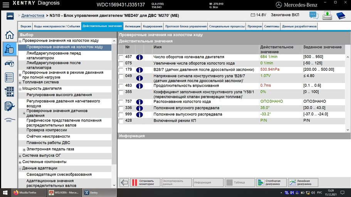Expand 'Электронная педаль газа' node
The height and width of the screenshot is (197, 351).
pyautogui.click(x=24, y=150)
